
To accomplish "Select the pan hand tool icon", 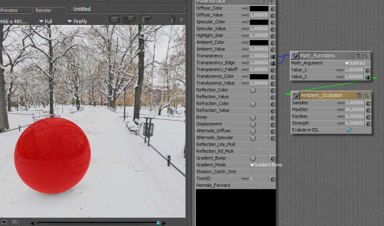I will pos(172,19).
